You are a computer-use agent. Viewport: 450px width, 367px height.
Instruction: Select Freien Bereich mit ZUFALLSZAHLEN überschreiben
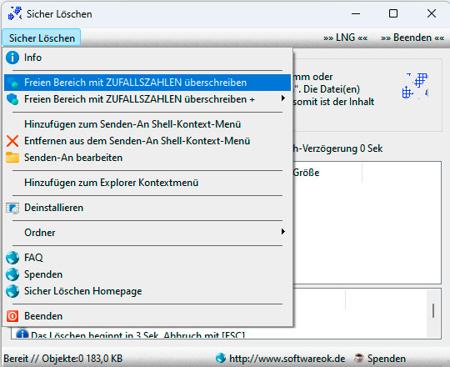pyautogui.click(x=147, y=83)
